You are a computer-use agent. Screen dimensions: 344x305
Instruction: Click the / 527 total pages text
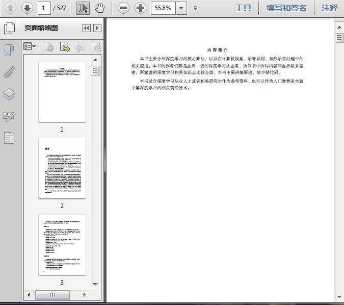point(60,8)
